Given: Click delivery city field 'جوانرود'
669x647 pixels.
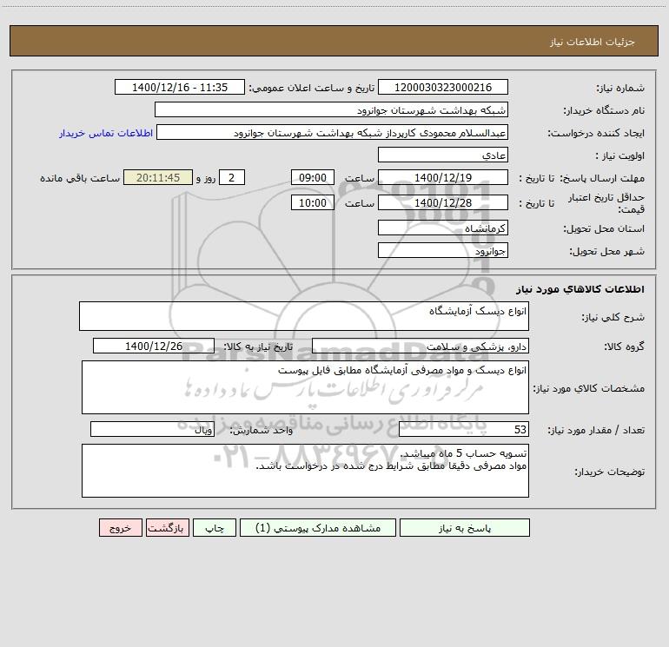Looking at the screenshot, I should (x=443, y=250).
